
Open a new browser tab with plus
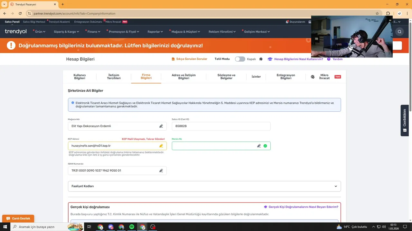click(x=62, y=4)
